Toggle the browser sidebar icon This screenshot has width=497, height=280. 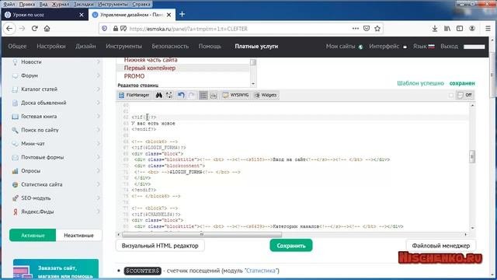click(x=460, y=29)
